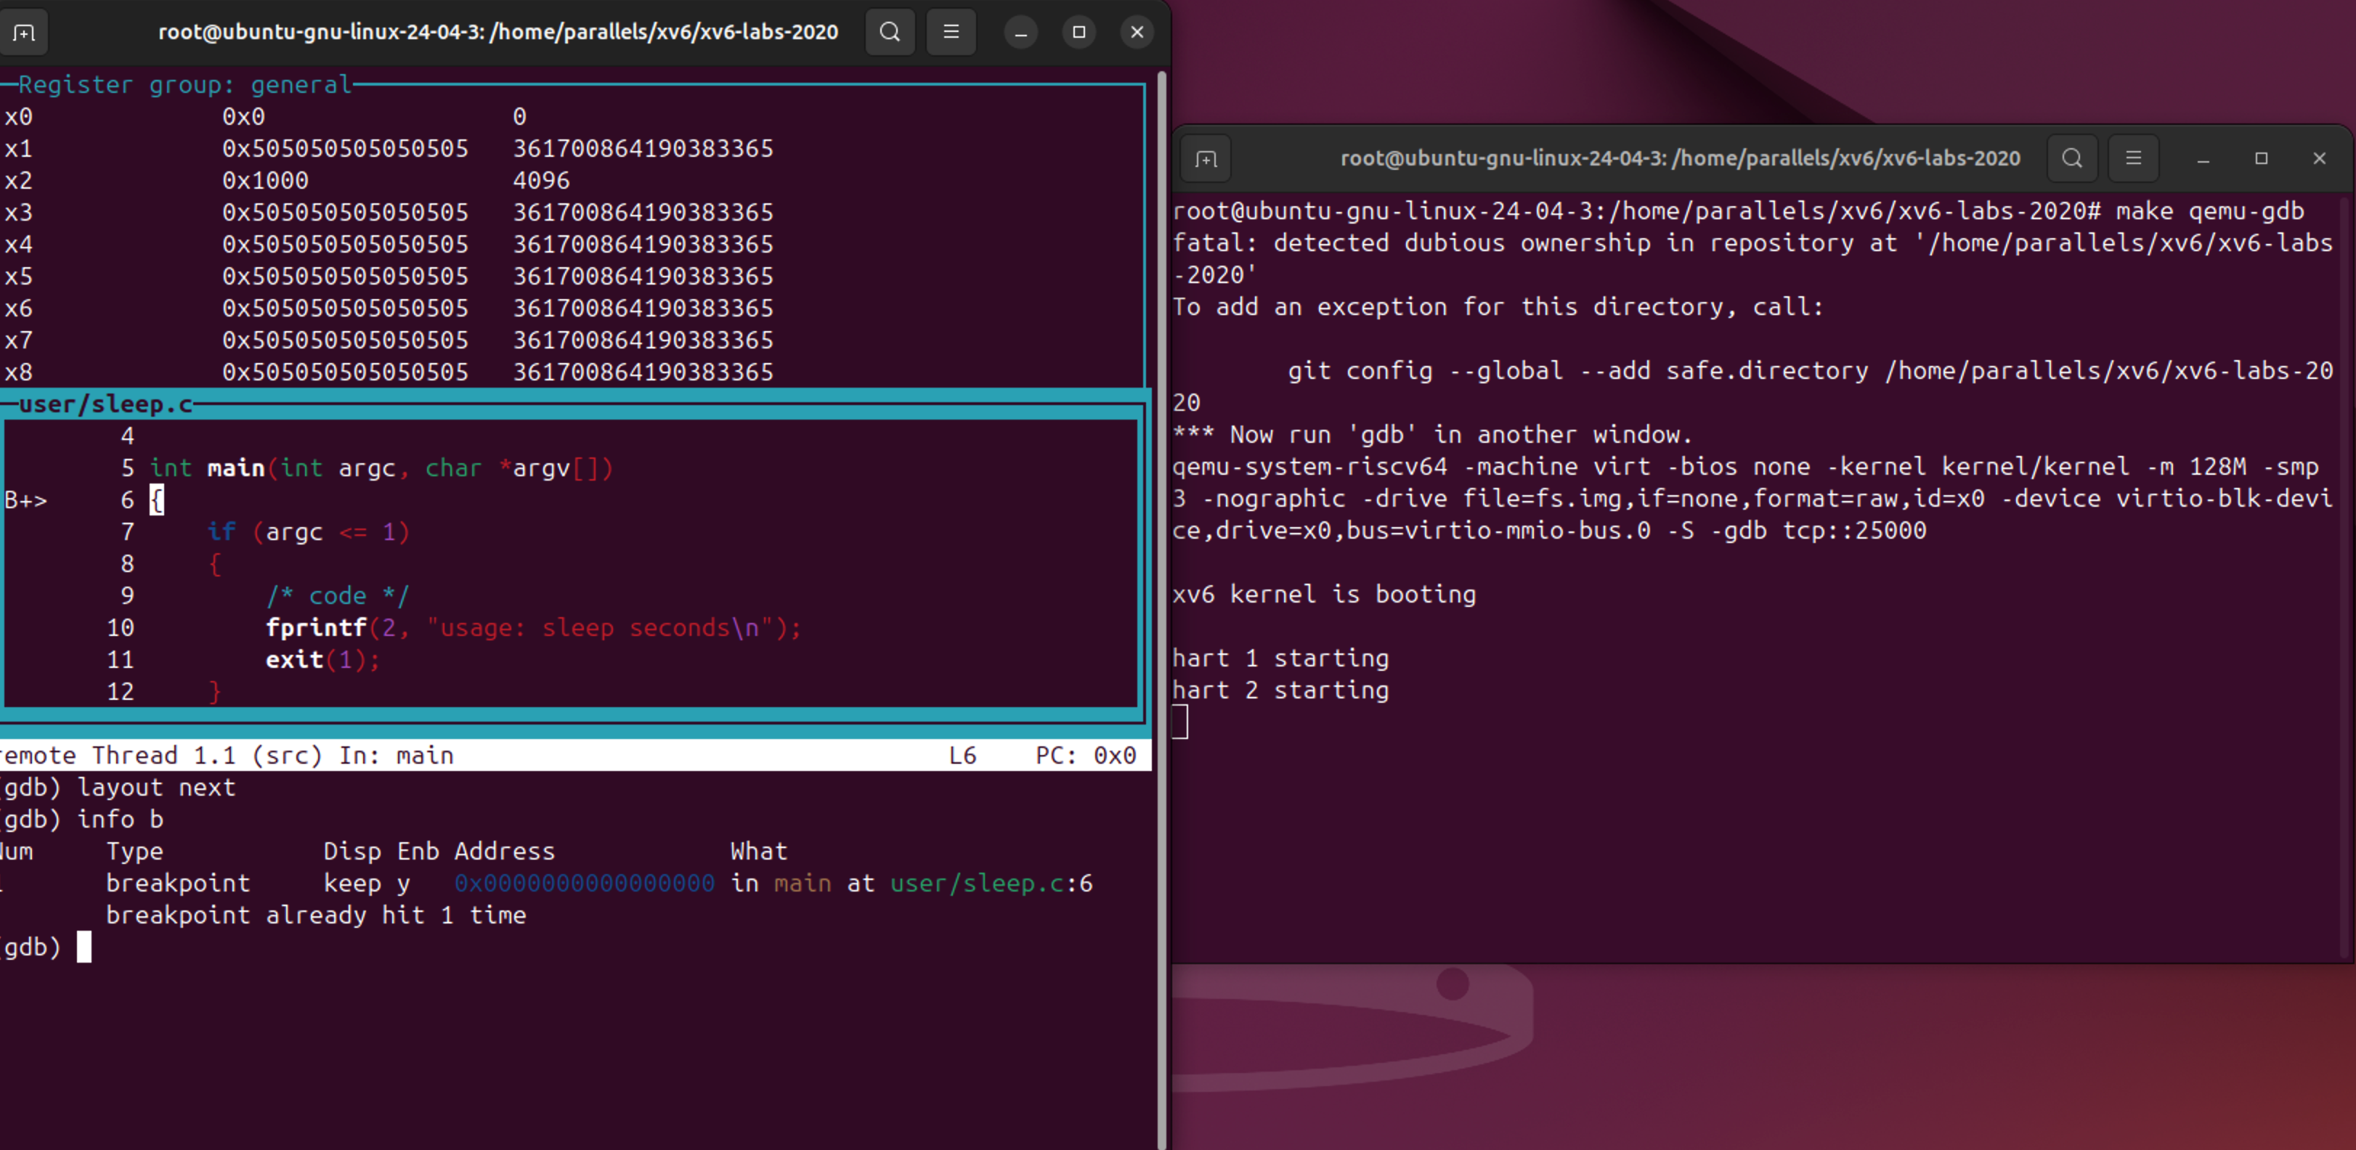Open hamburger menu in right terminal

[2133, 158]
